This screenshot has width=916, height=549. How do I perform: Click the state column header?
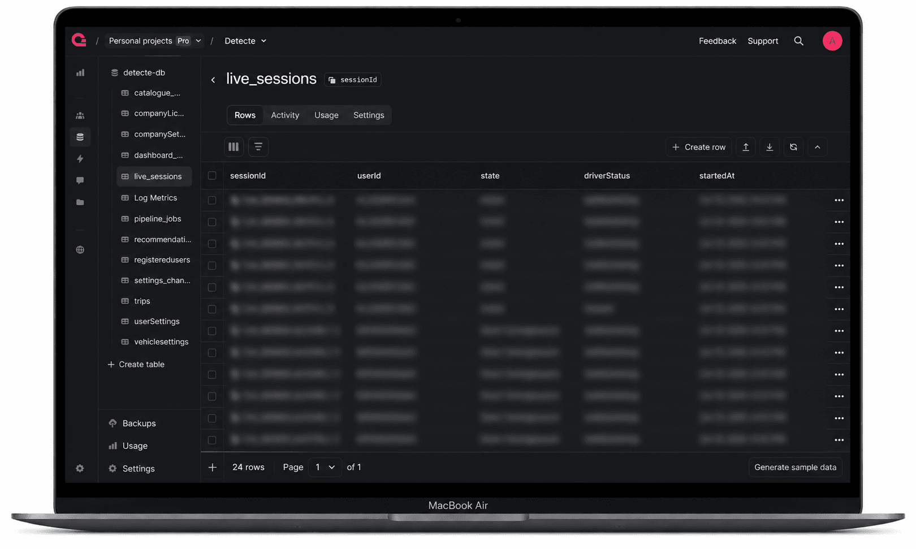[x=490, y=176]
